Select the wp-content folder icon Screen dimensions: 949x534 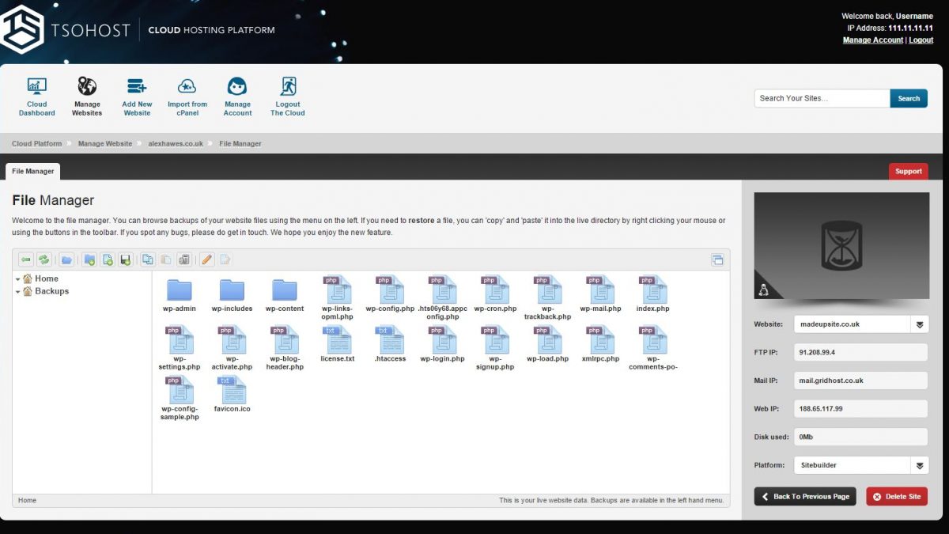[285, 290]
